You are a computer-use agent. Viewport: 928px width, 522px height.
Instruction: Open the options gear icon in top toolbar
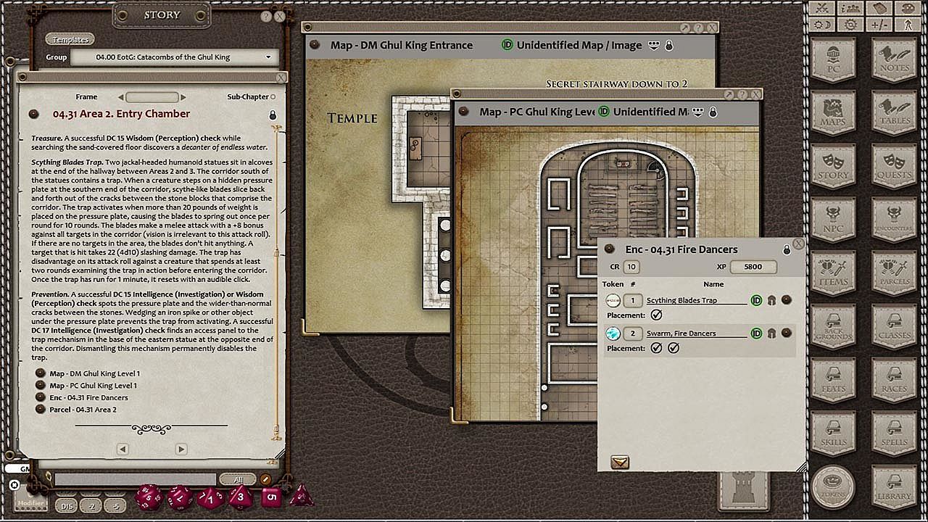[x=850, y=25]
